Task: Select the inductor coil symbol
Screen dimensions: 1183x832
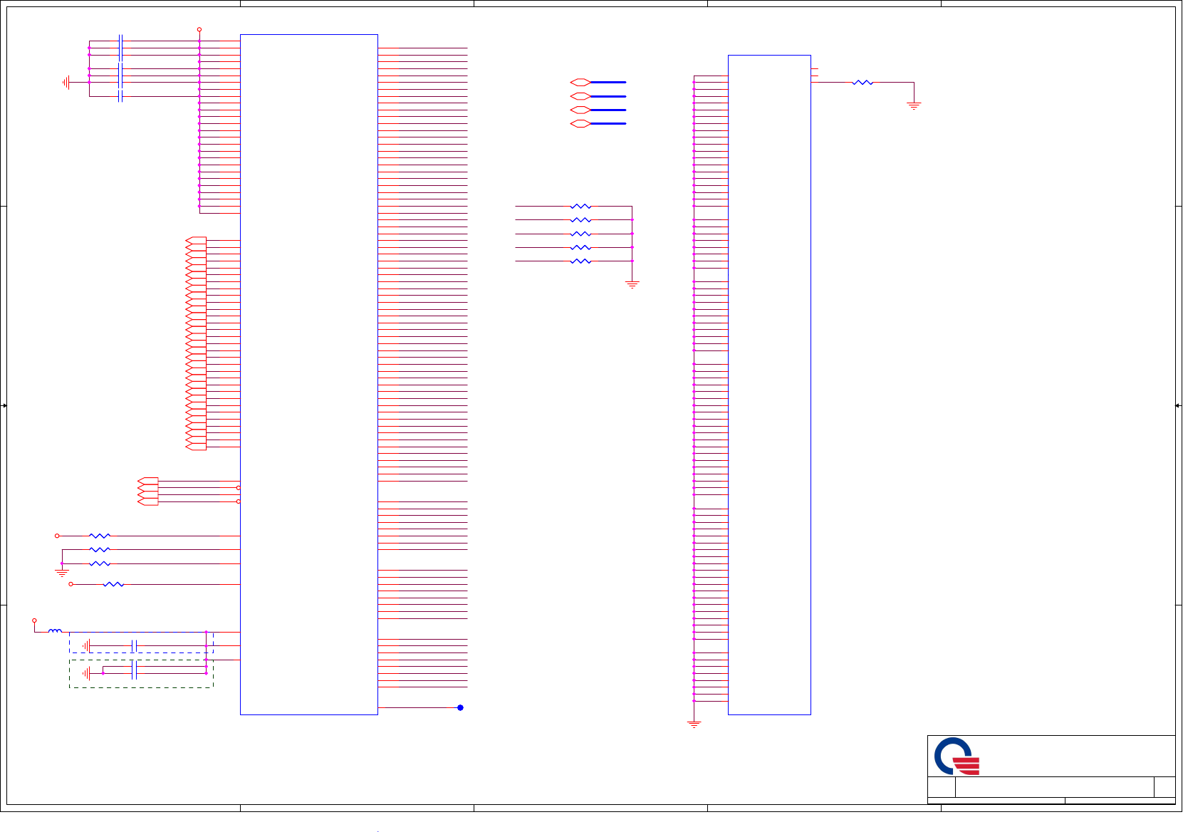Action: (x=55, y=631)
